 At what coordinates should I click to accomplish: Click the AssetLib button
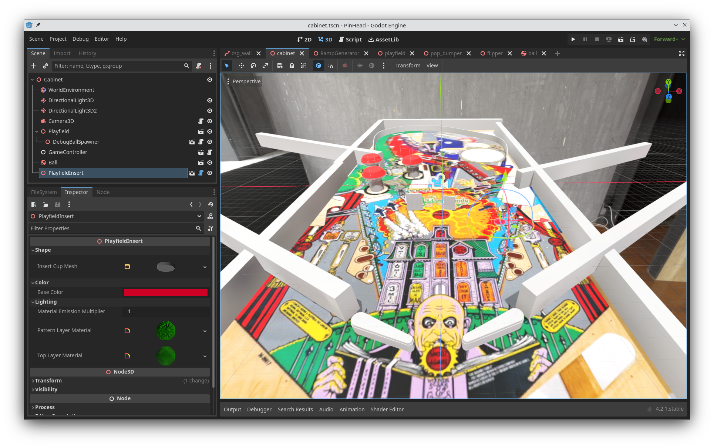coord(383,39)
